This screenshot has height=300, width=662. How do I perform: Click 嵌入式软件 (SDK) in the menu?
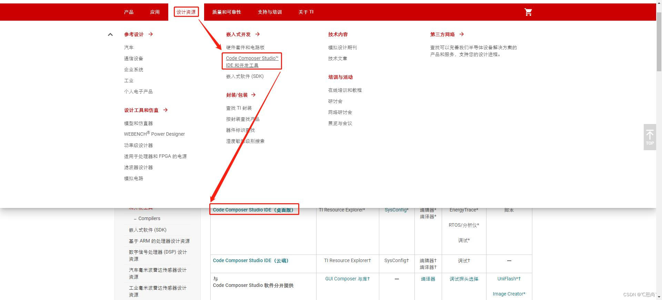[245, 76]
